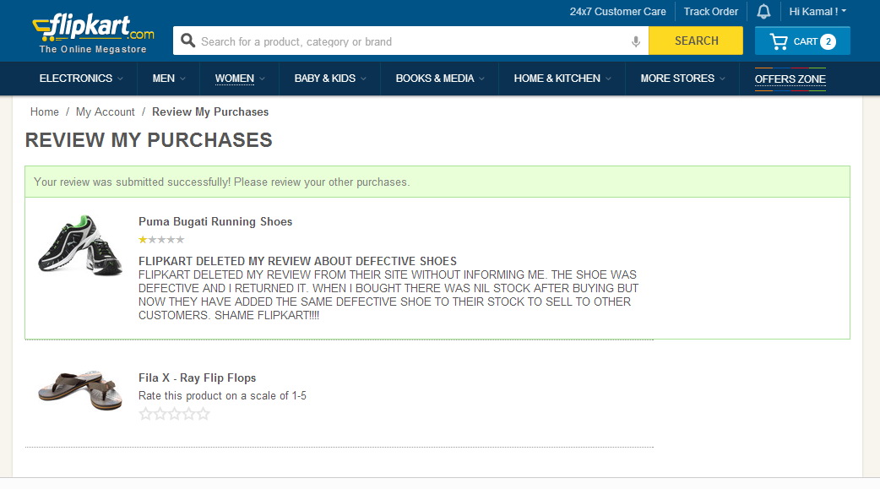Expand the BABY & KIDS menu
The width and height of the screenshot is (880, 489).
330,79
